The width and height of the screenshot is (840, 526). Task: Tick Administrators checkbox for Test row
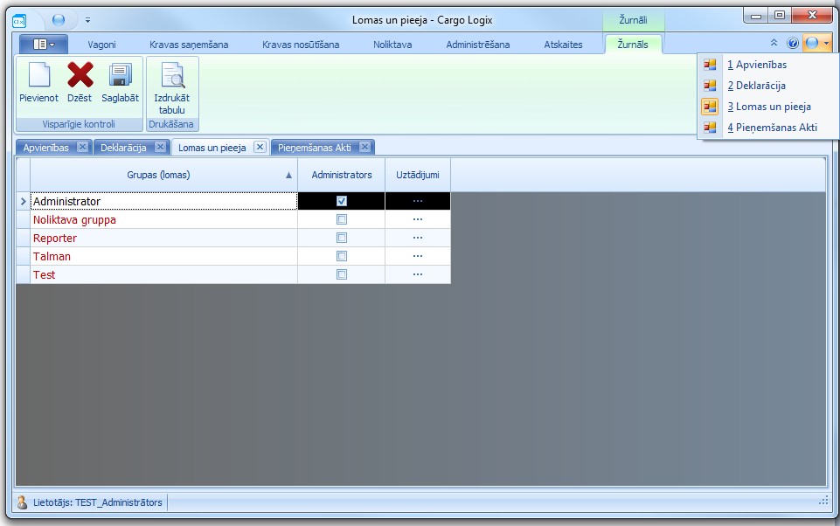coord(342,274)
